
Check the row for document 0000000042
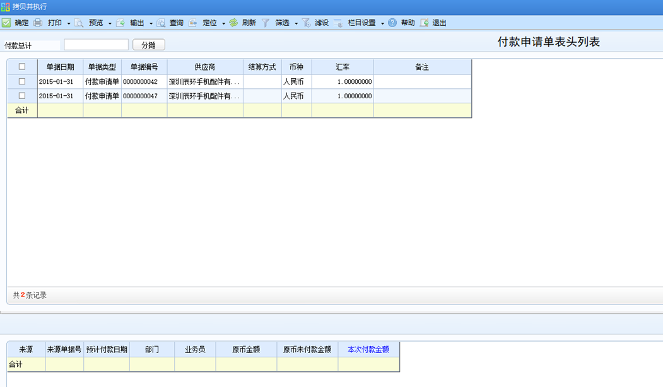(22, 81)
